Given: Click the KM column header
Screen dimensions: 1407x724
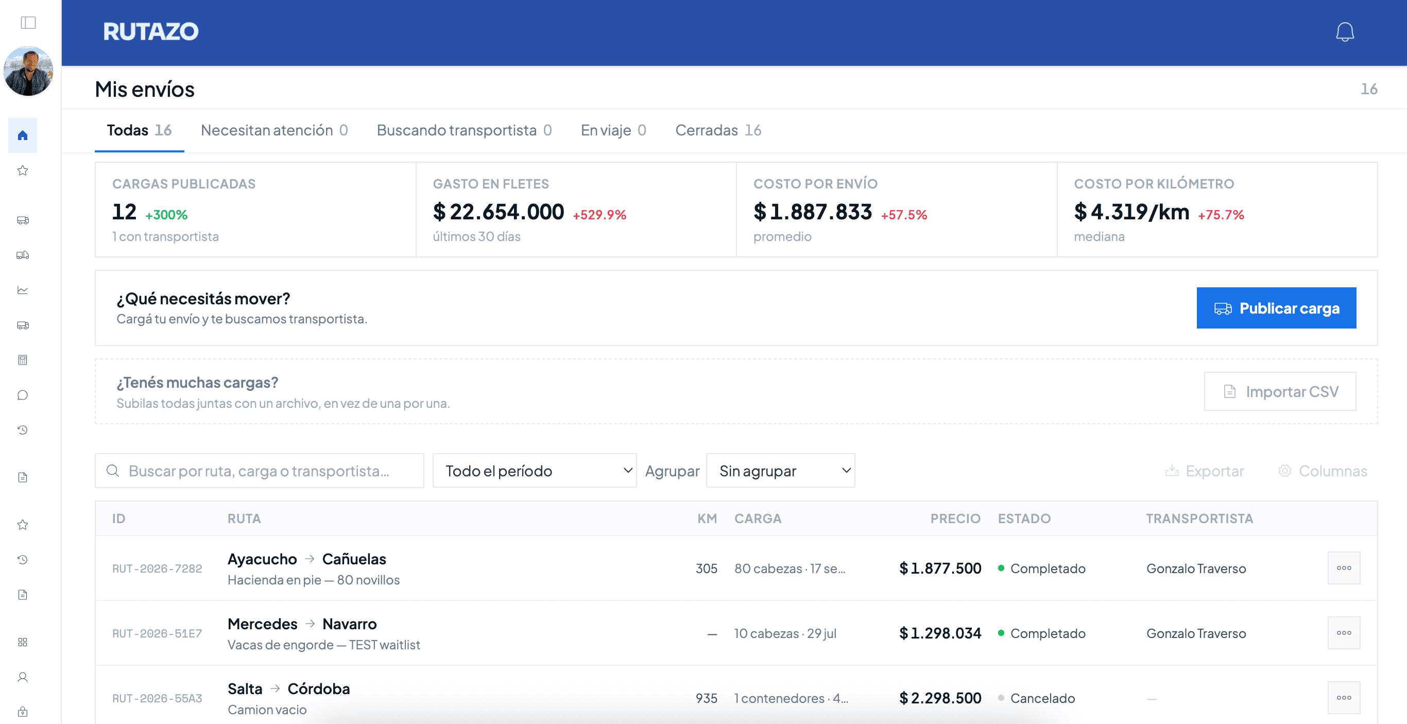Looking at the screenshot, I should (x=707, y=518).
